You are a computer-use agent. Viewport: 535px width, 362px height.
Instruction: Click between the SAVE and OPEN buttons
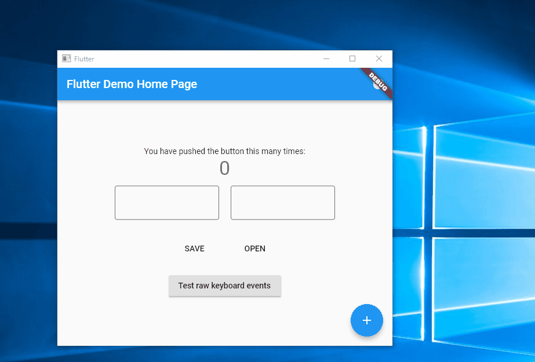point(225,248)
